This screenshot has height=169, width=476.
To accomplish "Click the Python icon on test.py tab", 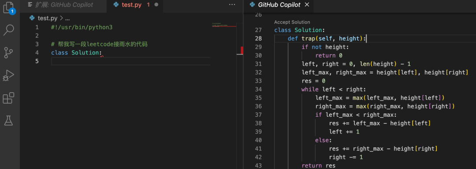I will [115, 5].
